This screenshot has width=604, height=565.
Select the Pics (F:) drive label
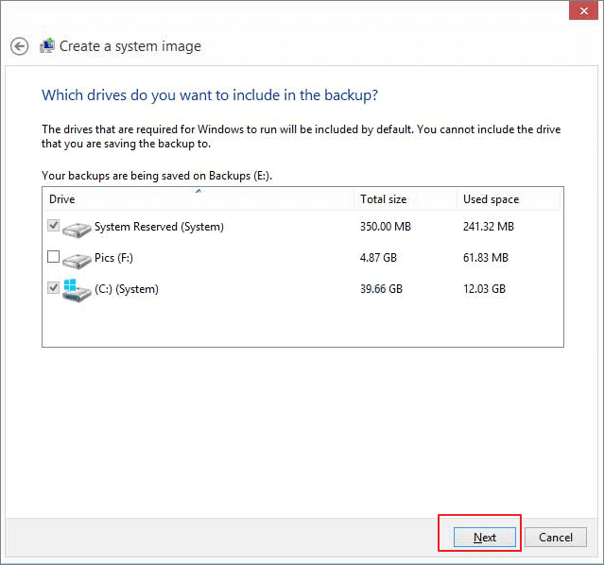point(113,258)
